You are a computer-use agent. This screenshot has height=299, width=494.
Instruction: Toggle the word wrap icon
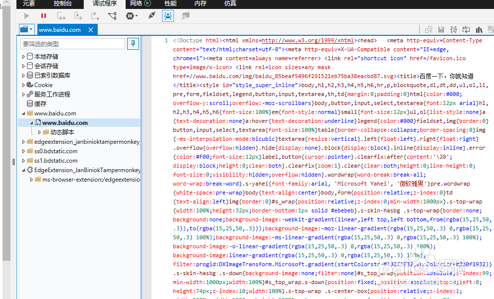(466, 29)
